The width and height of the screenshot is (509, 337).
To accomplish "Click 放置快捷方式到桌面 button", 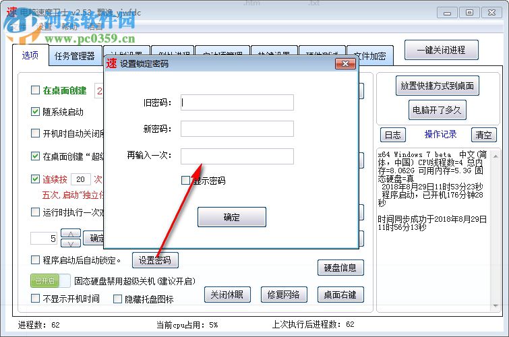I will point(438,86).
